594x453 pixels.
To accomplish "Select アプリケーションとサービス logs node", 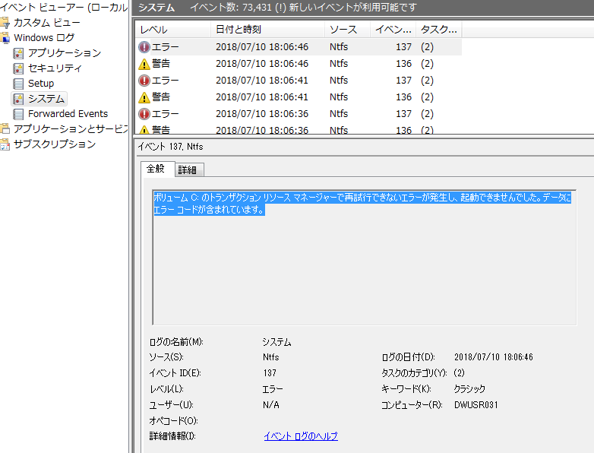I will (71, 129).
